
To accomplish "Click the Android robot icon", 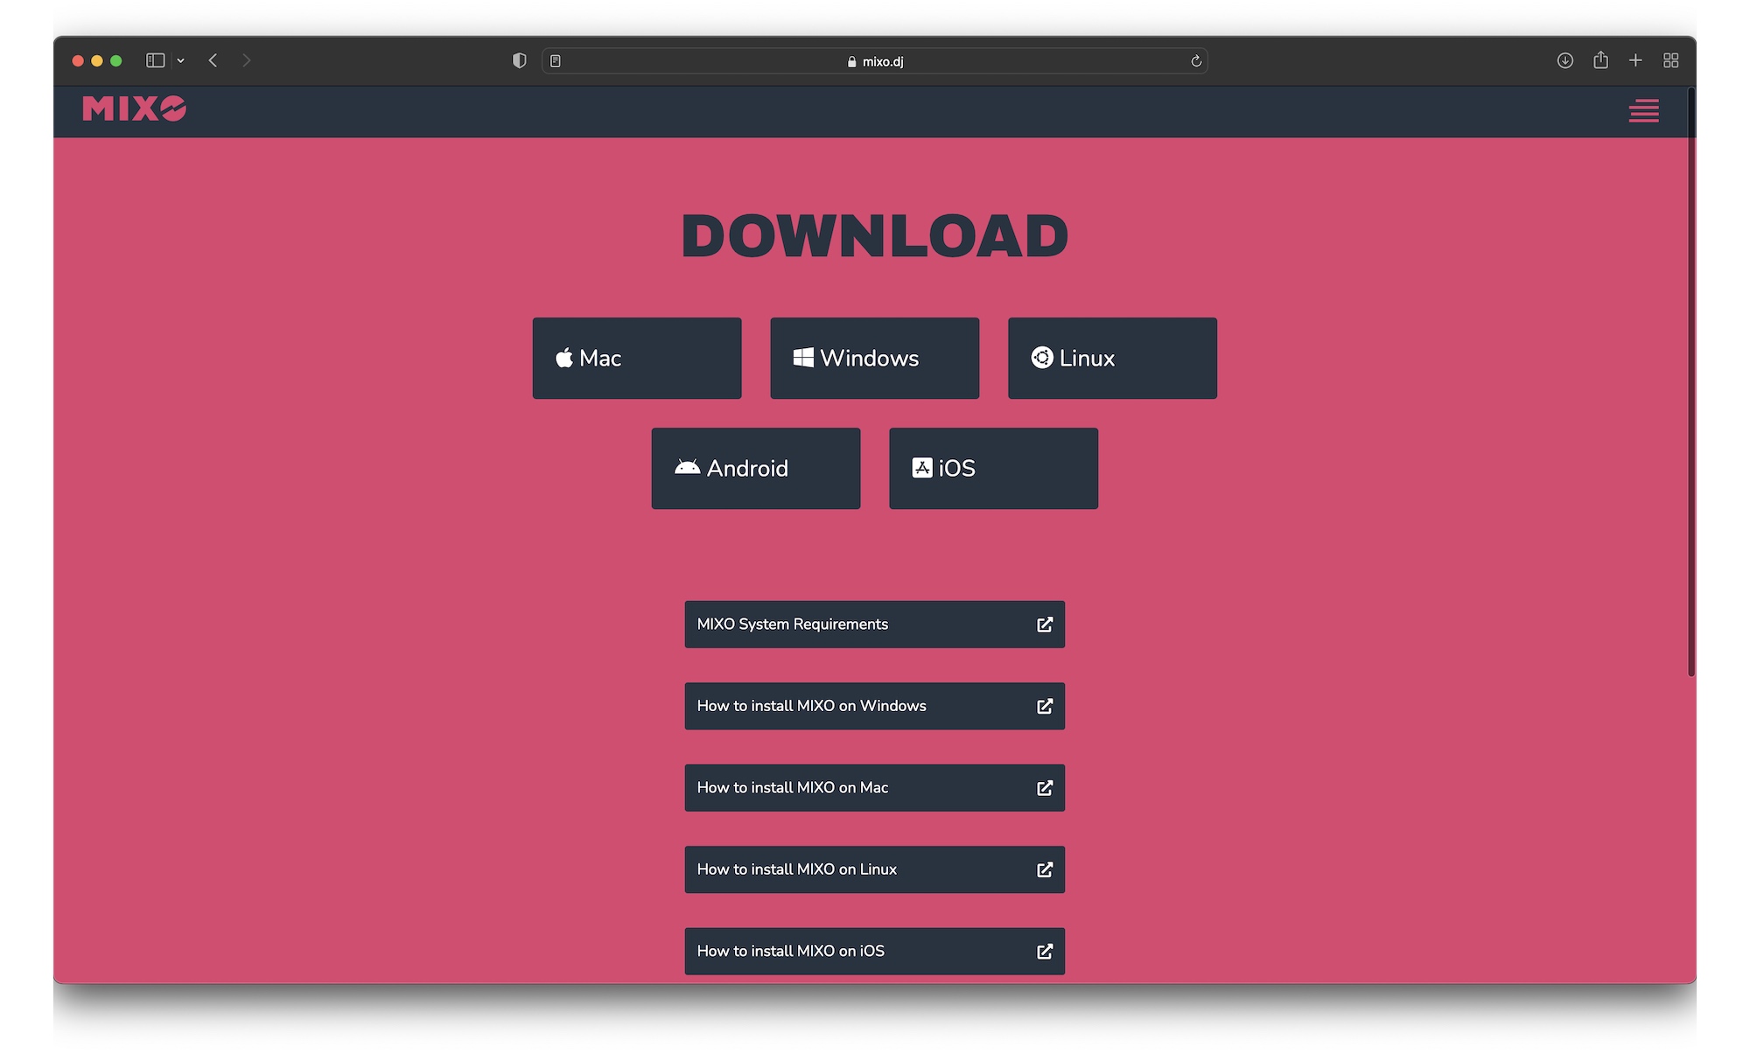I will tap(688, 467).
